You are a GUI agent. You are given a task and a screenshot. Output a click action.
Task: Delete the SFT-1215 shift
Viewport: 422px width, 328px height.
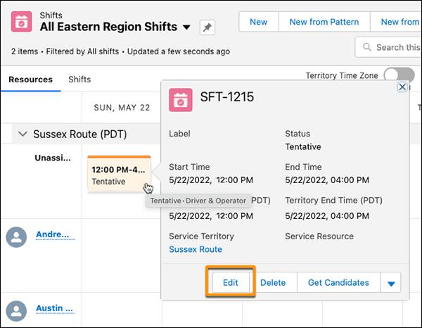[273, 282]
